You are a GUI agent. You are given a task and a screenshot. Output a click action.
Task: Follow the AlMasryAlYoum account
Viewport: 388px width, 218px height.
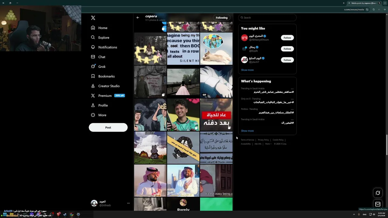(287, 38)
